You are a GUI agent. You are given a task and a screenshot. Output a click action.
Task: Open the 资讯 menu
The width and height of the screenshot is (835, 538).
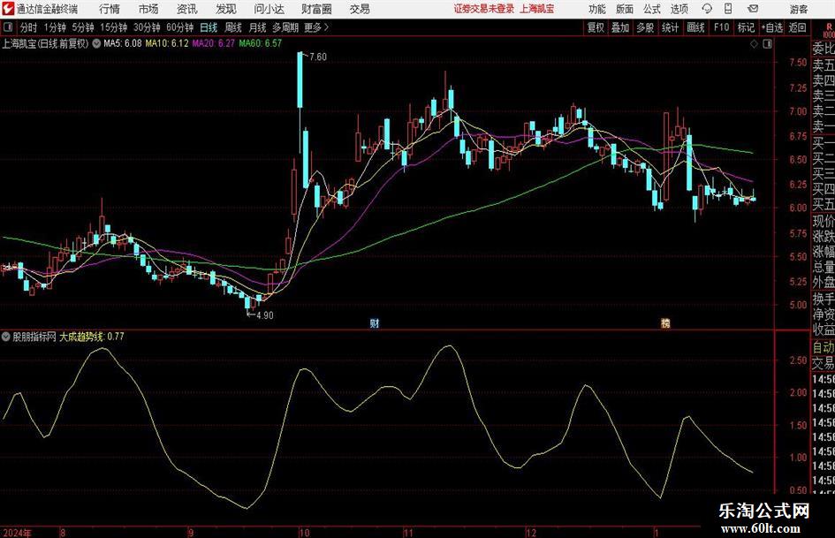(x=187, y=9)
